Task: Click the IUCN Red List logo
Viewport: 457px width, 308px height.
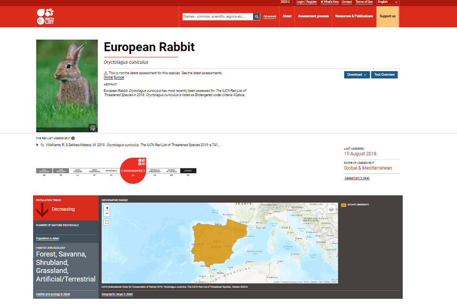Action: point(46,17)
